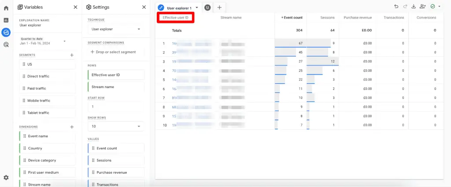Image resolution: width=451 pixels, height=187 pixels.
Task: Undo the last exploration change
Action: pos(396,6)
